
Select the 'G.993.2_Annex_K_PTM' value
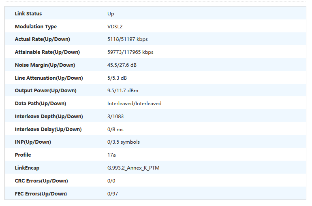tap(133, 168)
